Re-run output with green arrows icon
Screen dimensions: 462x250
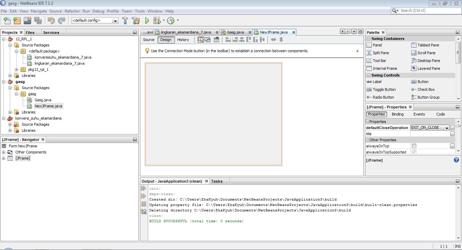(x=143, y=188)
